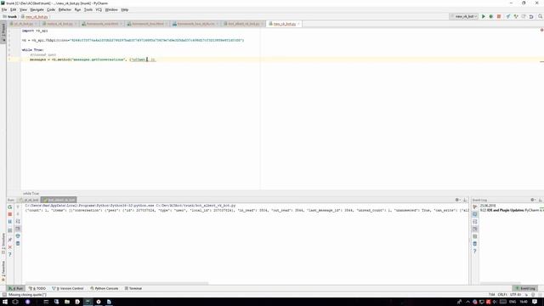
Task: Open the VCS menu
Action: tap(99, 9)
